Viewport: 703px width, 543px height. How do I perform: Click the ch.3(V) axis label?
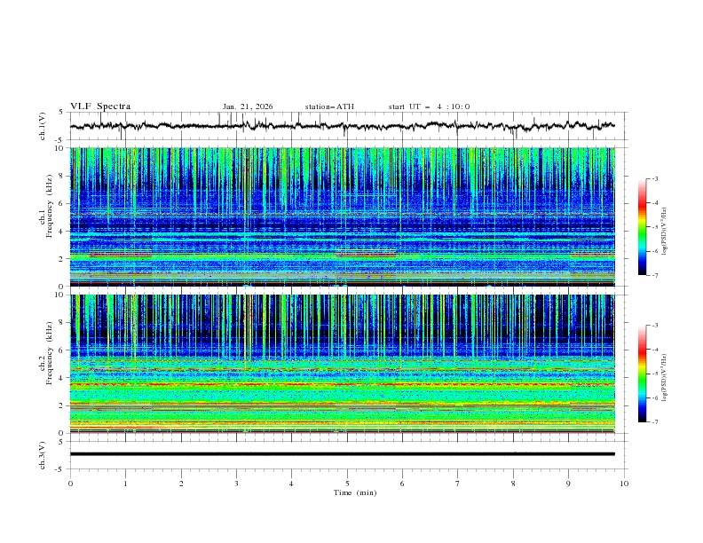(43, 453)
